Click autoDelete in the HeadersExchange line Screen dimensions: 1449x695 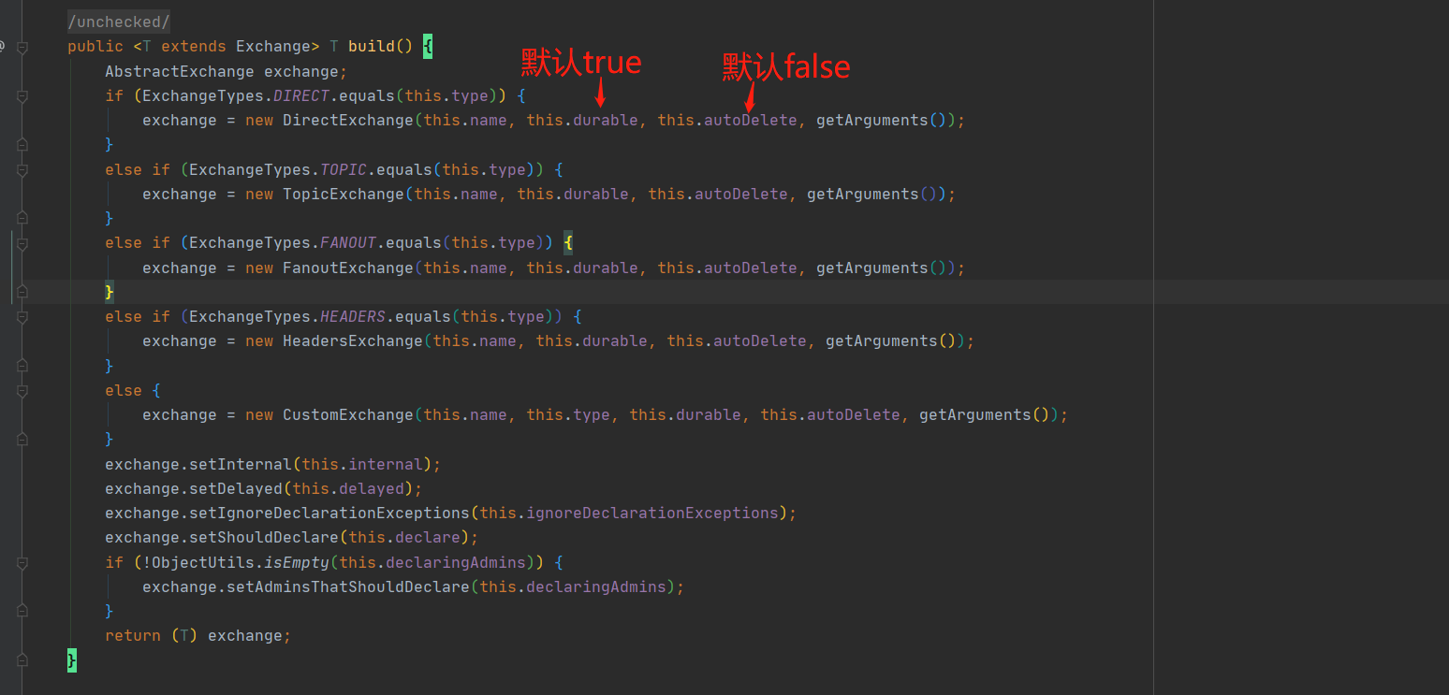pos(760,341)
